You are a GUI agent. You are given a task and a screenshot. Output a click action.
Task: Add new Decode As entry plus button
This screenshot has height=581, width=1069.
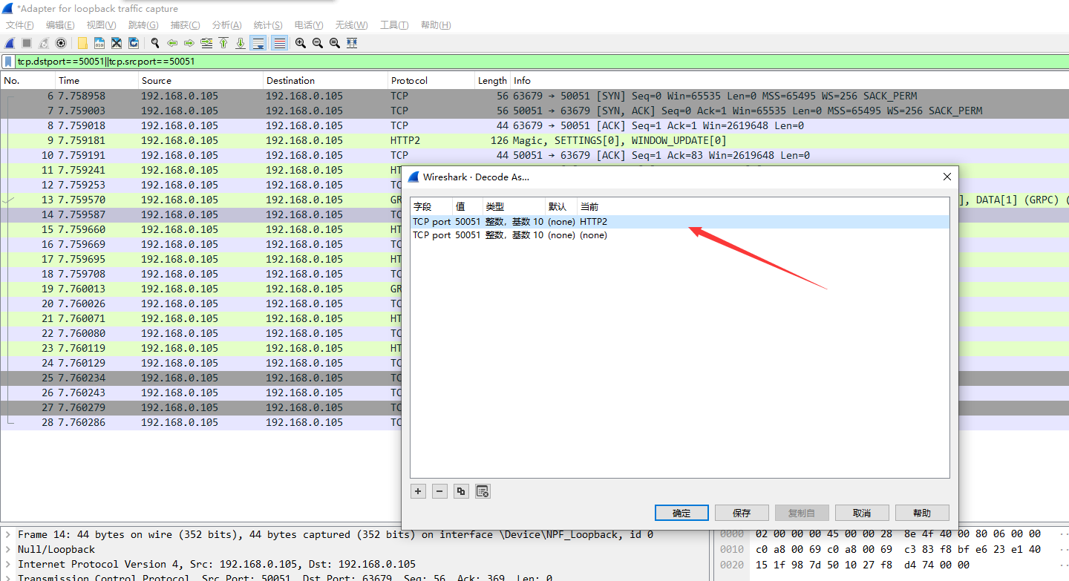coord(419,491)
